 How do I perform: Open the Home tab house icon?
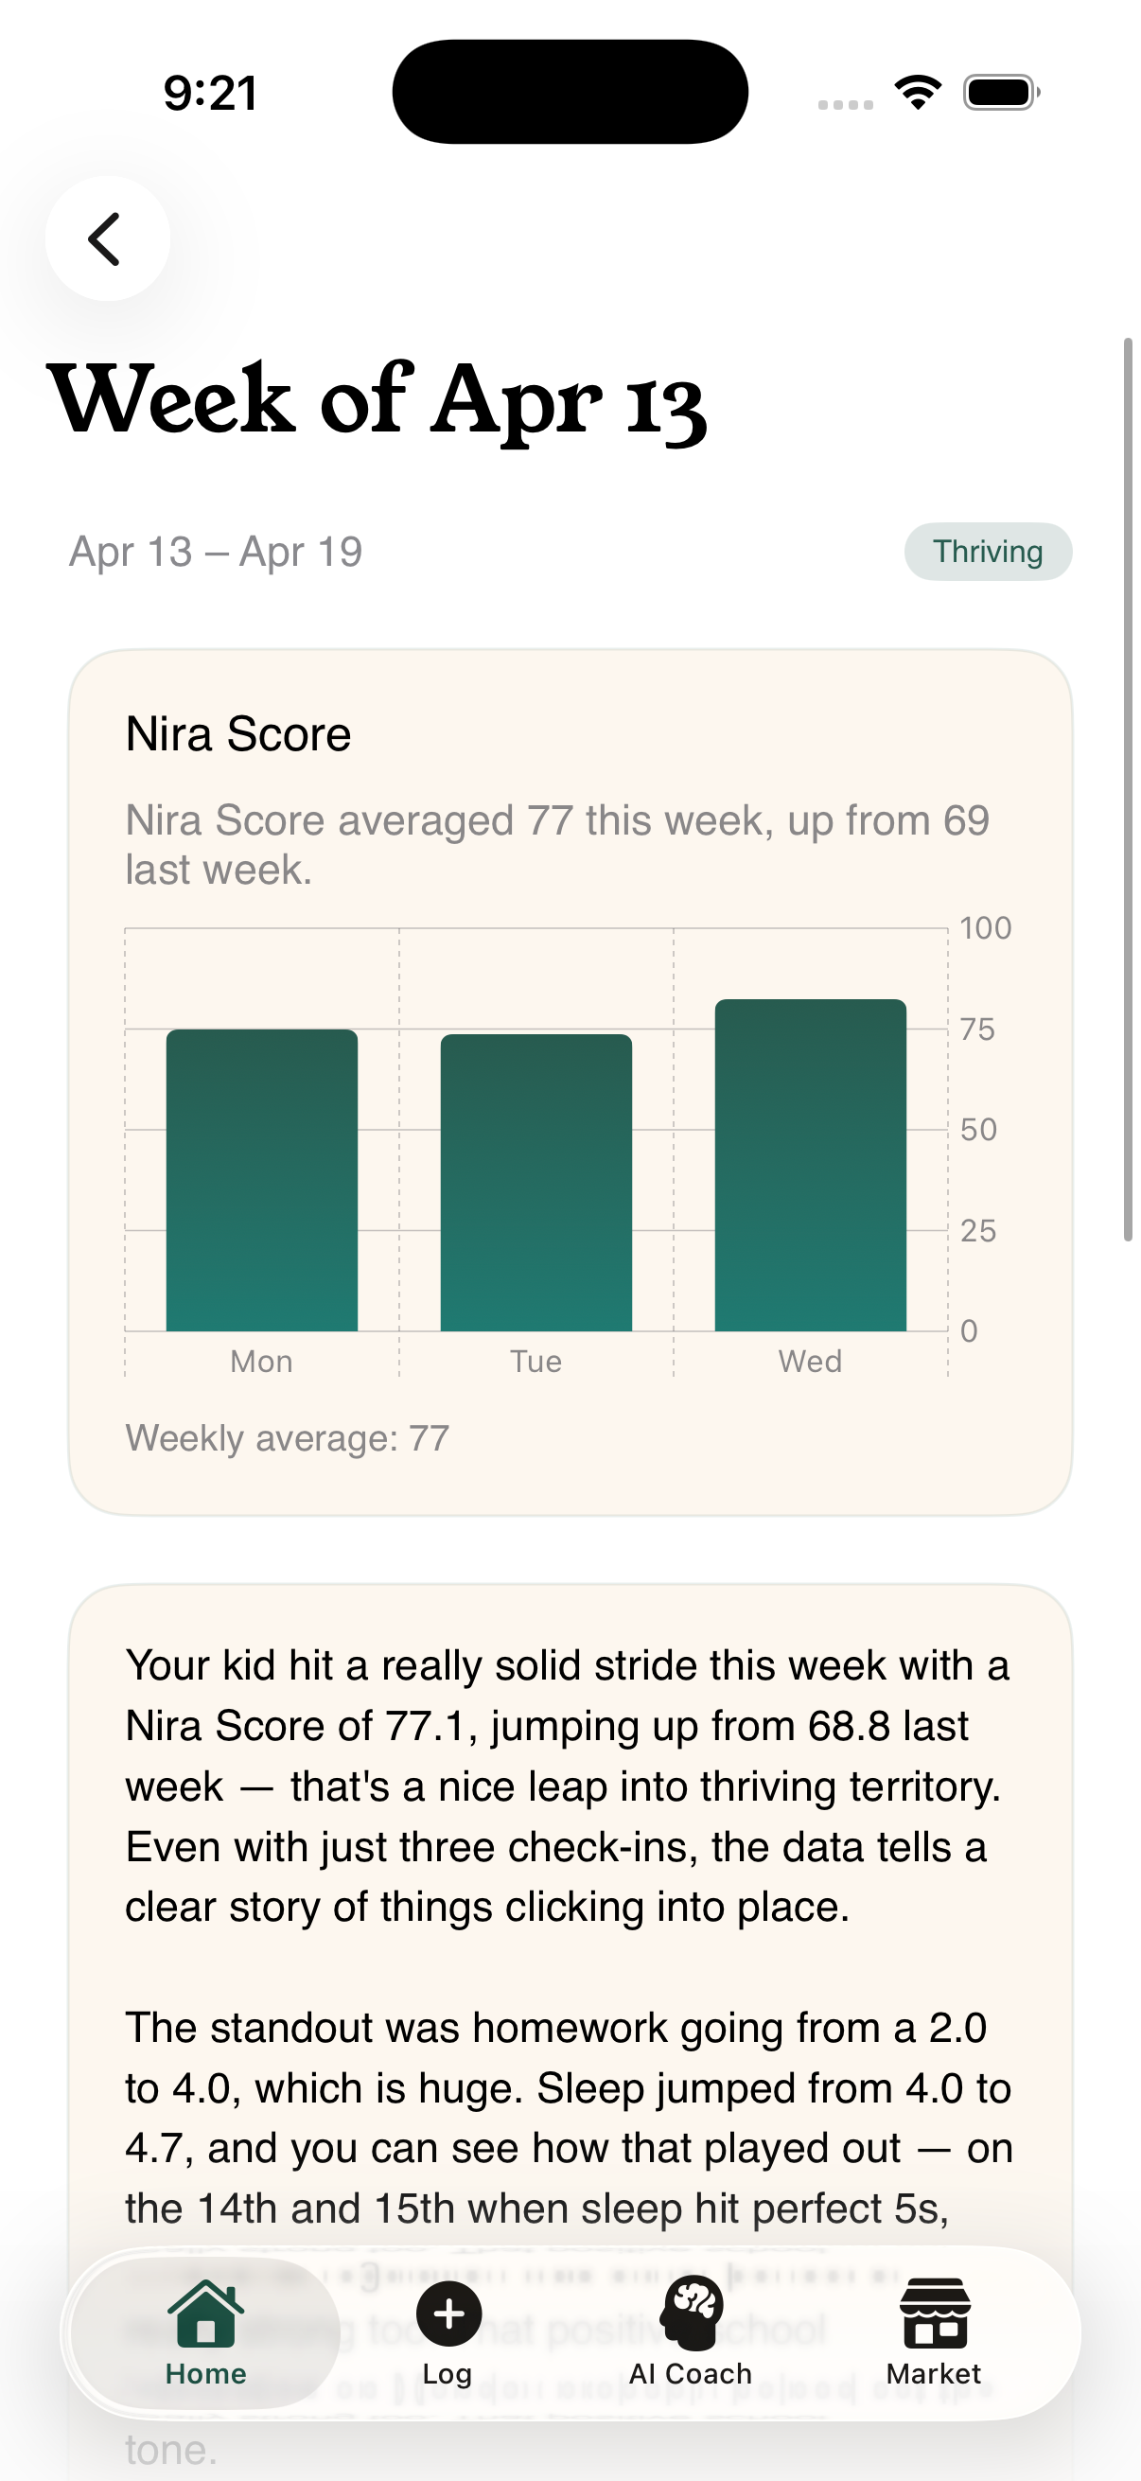coord(205,2314)
